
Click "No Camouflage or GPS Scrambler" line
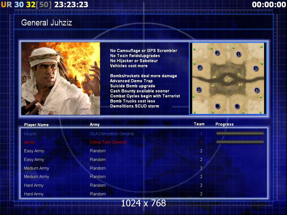tap(143, 51)
